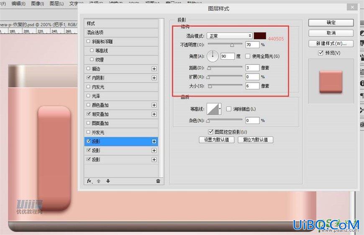The height and width of the screenshot is (235, 364).
Task: Open the fx add-style menu icon
Action: pos(90,181)
